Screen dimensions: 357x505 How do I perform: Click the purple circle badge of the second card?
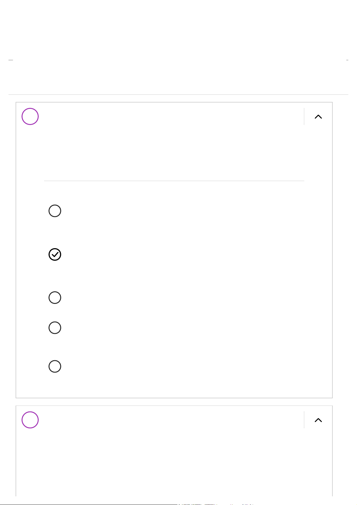30,420
